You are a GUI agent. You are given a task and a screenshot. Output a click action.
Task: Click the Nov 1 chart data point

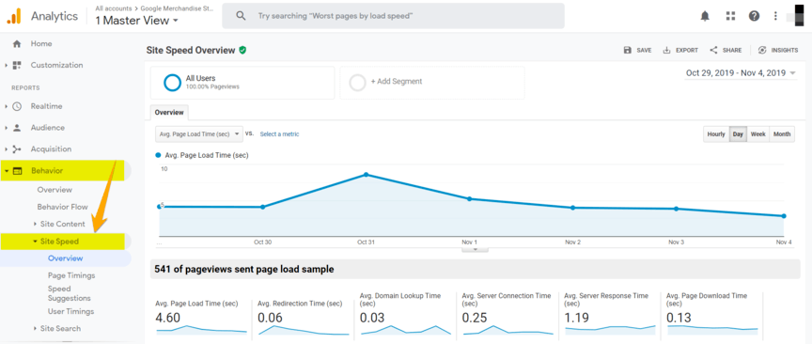click(470, 199)
